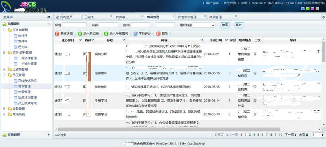The height and width of the screenshot is (147, 326).
Task: Close the 发件箱 tab
Action: (142, 16)
